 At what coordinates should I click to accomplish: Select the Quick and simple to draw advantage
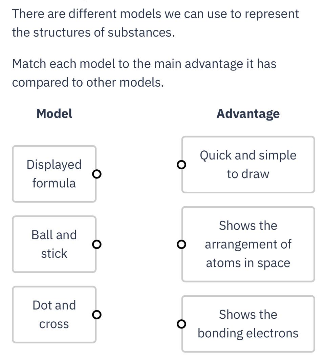(x=248, y=165)
